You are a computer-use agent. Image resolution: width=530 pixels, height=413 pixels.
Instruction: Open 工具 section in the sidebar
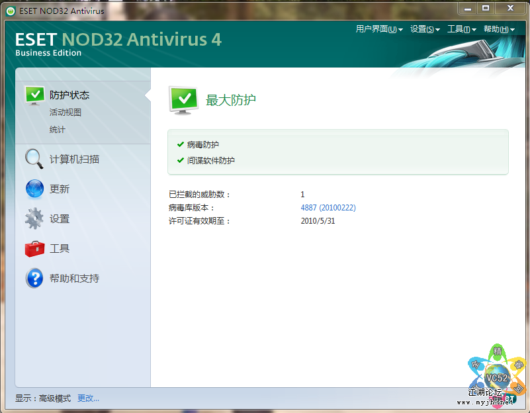tap(60, 248)
